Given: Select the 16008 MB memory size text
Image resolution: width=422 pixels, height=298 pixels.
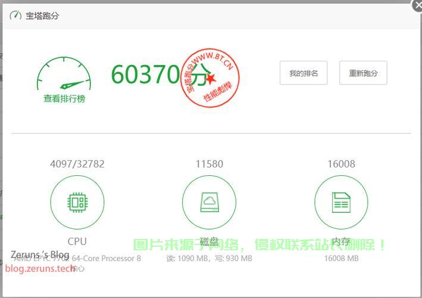Looking at the screenshot, I should pos(341,259).
